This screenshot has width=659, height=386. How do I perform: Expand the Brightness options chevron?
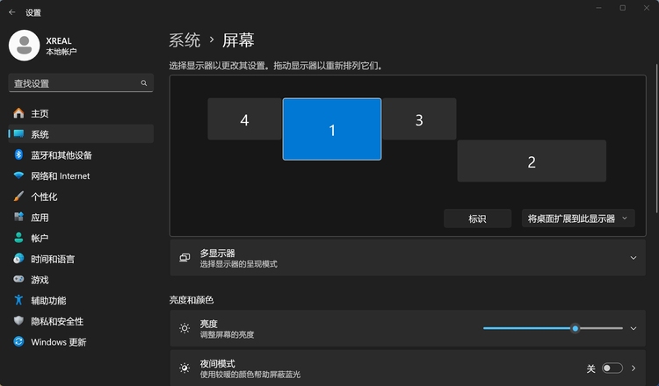click(x=633, y=328)
